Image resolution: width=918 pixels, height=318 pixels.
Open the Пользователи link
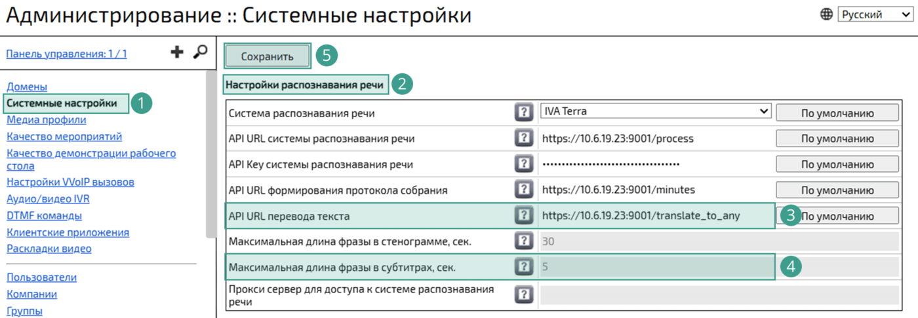point(41,277)
